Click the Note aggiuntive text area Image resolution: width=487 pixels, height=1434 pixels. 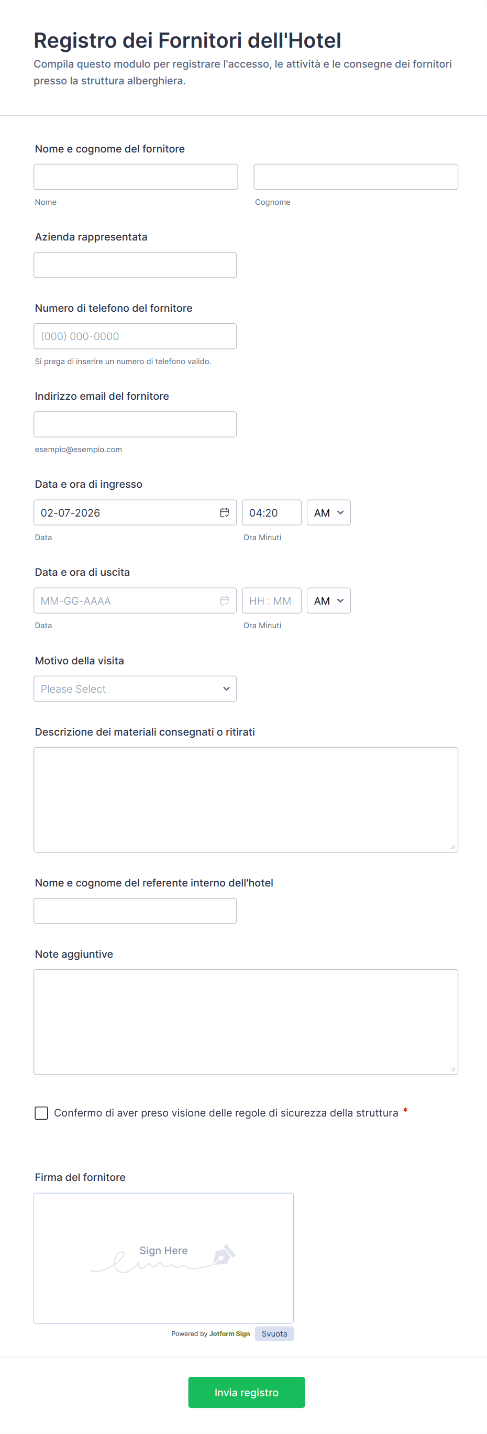246,1022
